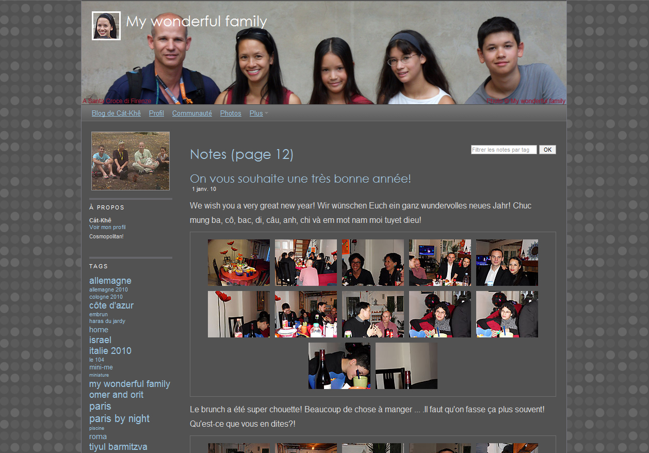Click the Voir mon profil link
Viewport: 649px width, 453px height.
107,228
